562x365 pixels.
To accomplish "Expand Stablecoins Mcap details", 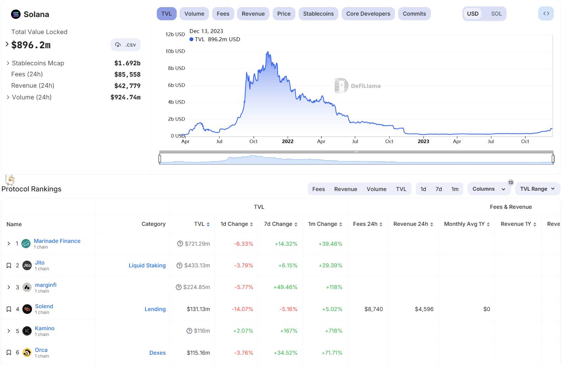I will pyautogui.click(x=8, y=63).
